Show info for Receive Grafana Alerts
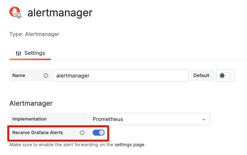 (82, 133)
